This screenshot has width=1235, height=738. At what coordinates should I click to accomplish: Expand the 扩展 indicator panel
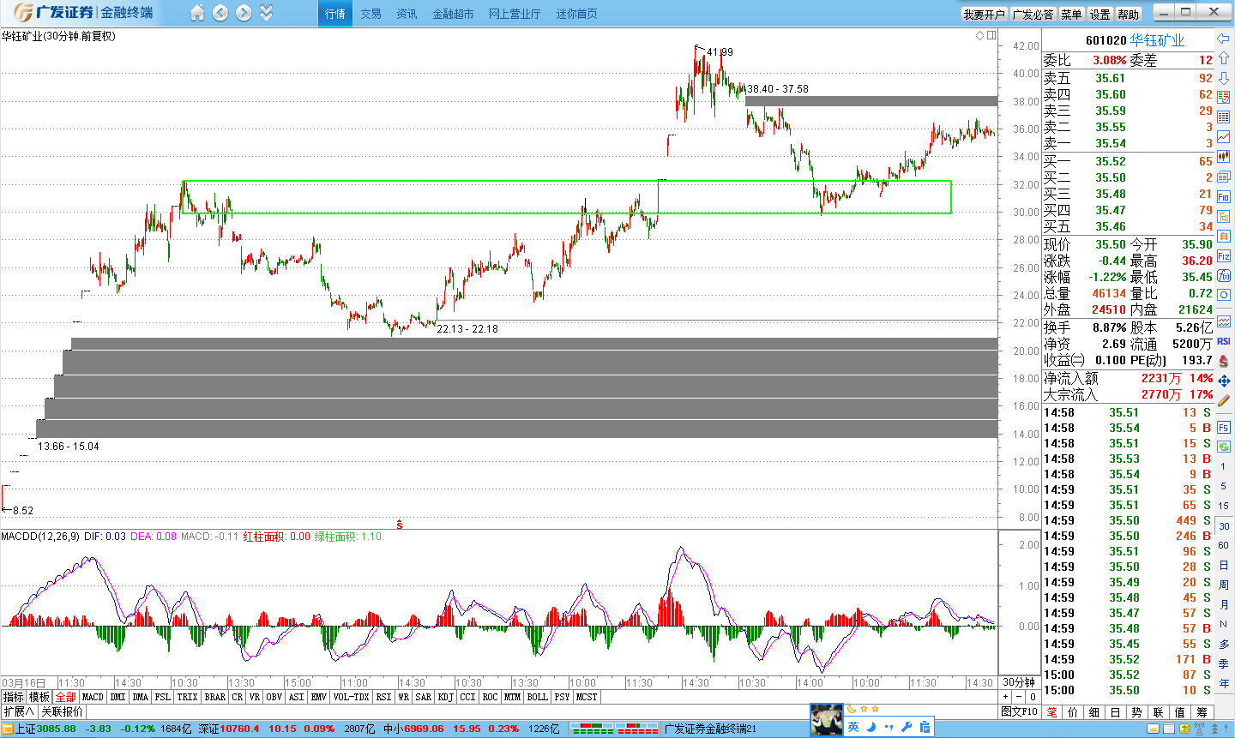[19, 711]
